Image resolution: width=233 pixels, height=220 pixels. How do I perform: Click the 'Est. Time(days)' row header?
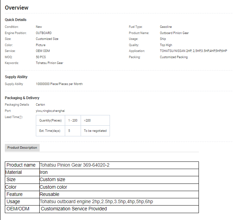click(x=50, y=131)
